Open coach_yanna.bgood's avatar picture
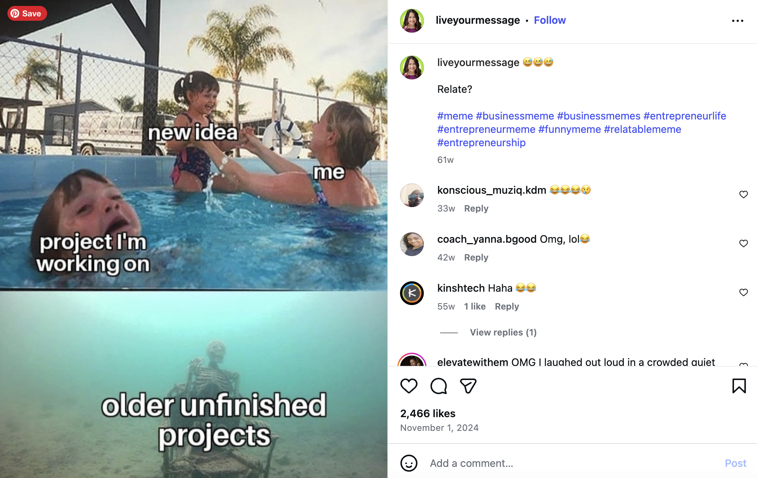The height and width of the screenshot is (478, 757). coord(412,244)
